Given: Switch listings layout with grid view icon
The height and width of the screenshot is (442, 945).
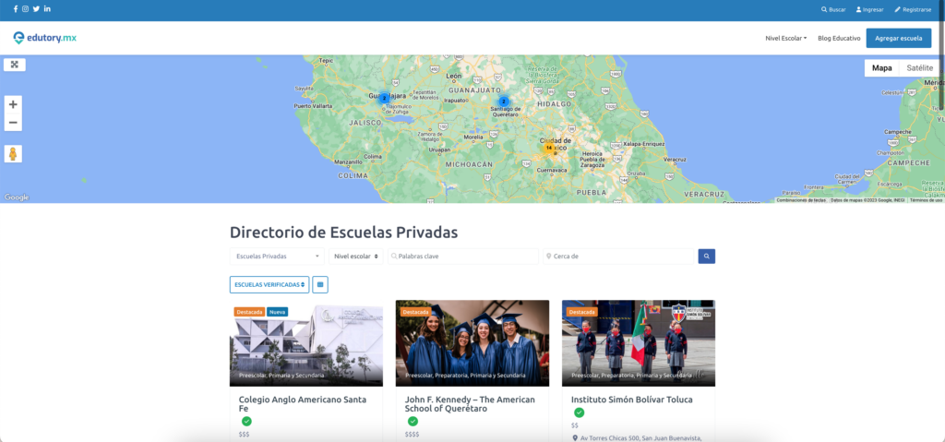Looking at the screenshot, I should point(320,284).
